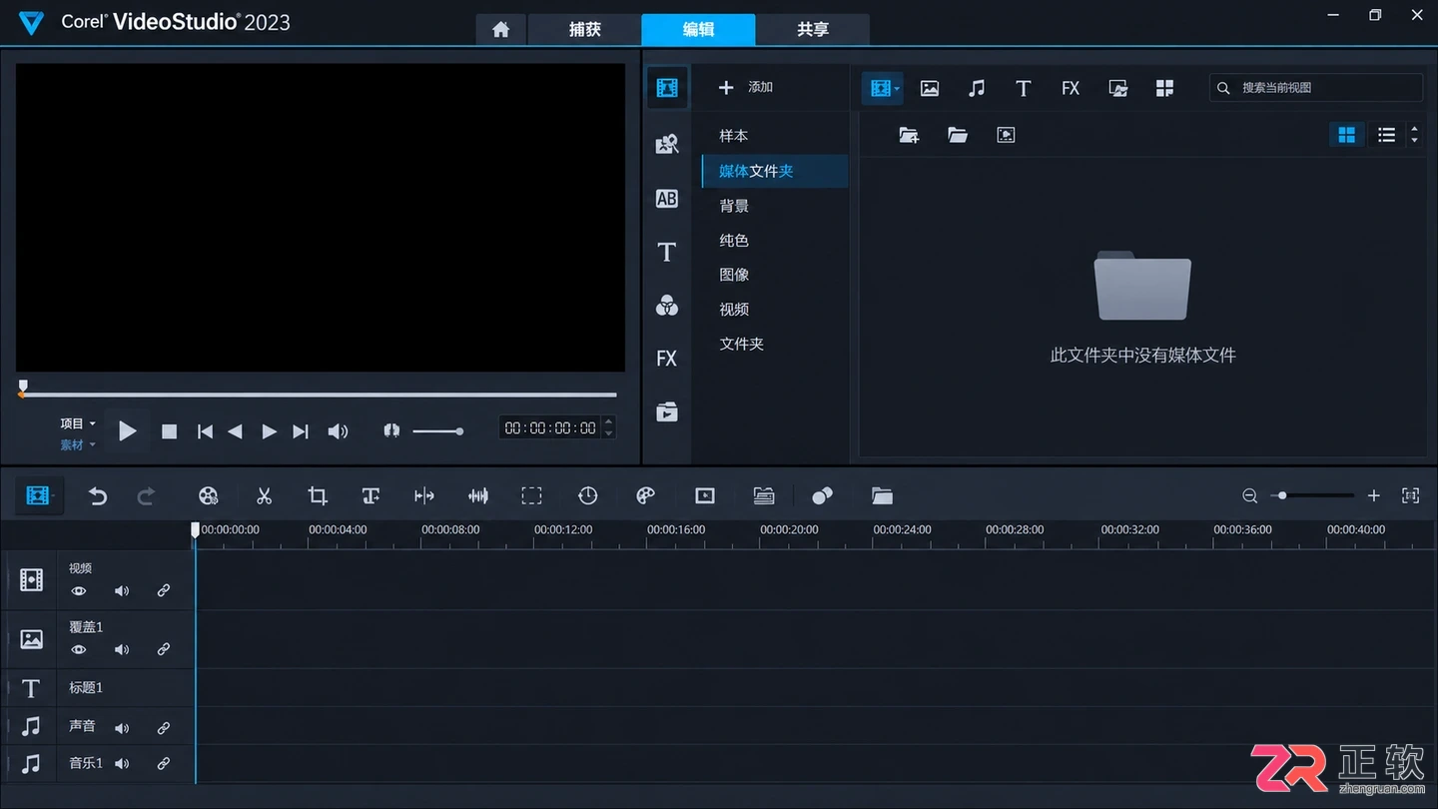Open the Titles (T) panel in library sidebar

click(x=667, y=253)
